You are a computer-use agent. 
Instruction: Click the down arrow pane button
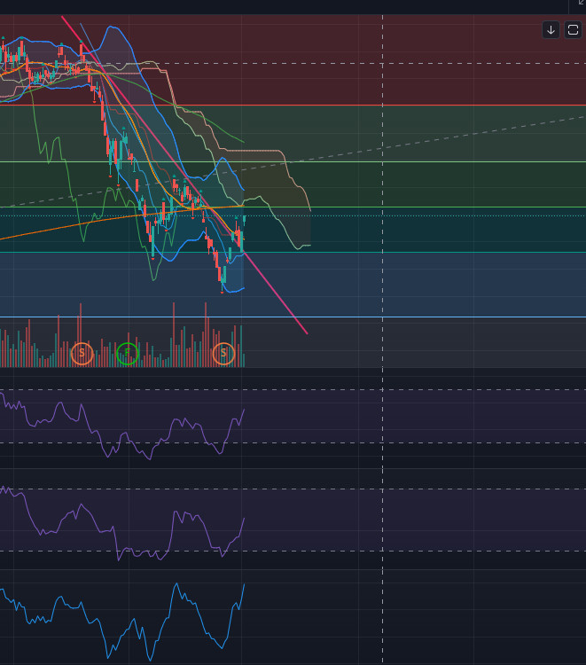tap(551, 30)
